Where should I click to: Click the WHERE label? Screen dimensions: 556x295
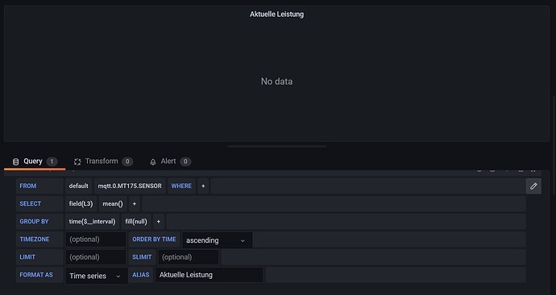tap(181, 186)
